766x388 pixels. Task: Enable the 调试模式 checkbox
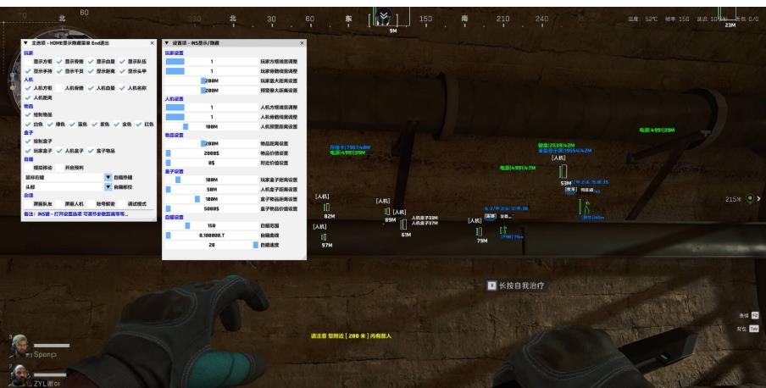pos(122,204)
